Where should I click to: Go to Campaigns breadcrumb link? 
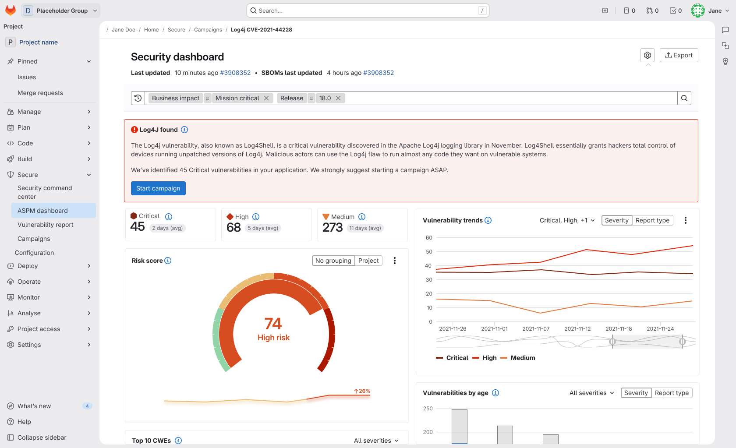[208, 30]
